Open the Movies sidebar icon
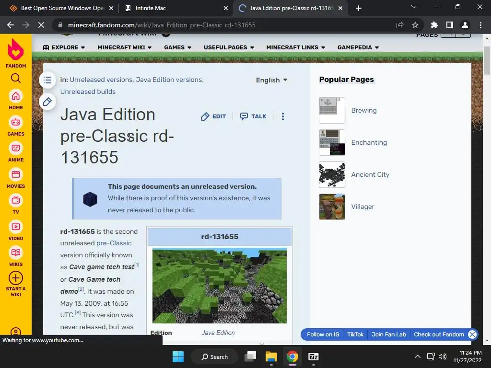 pyautogui.click(x=16, y=174)
